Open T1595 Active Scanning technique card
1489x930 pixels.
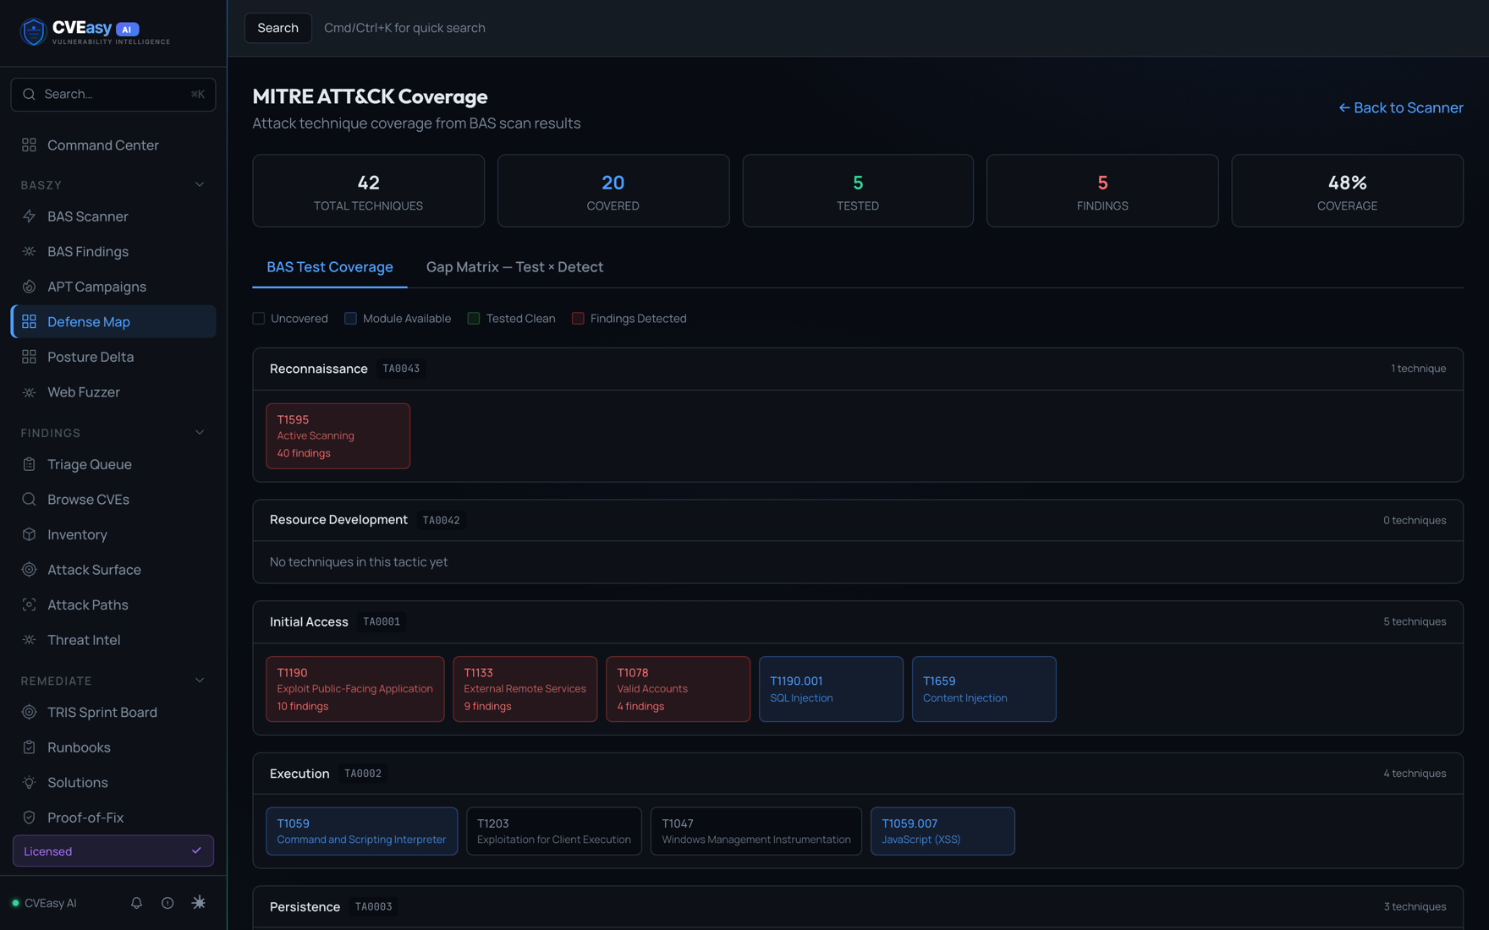point(338,436)
